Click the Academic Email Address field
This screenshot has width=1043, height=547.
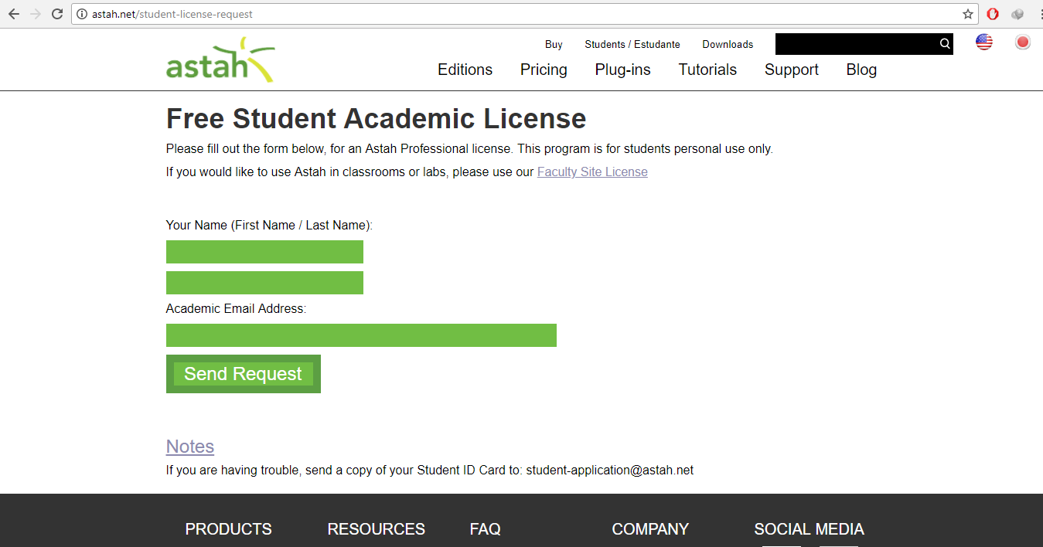(361, 335)
